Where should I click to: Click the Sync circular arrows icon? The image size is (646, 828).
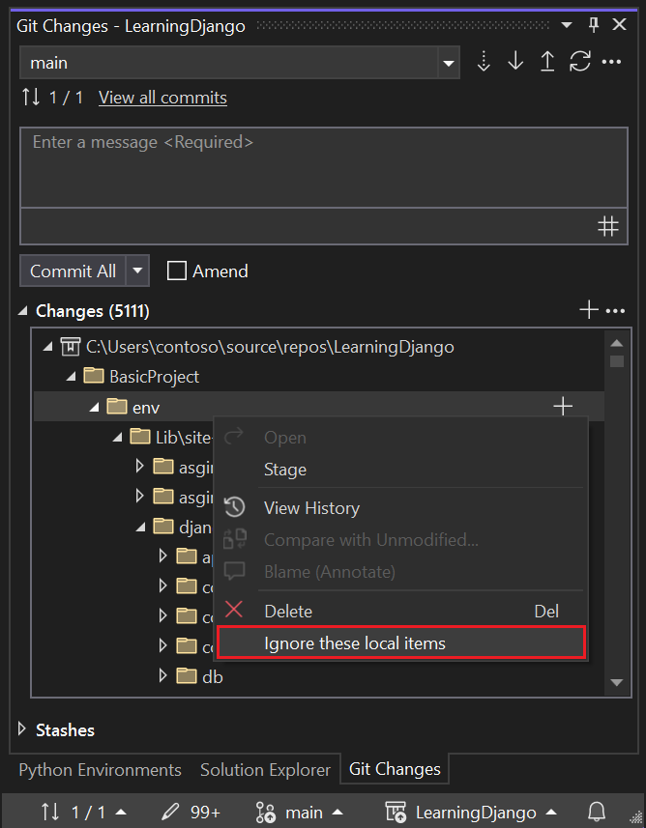(579, 62)
